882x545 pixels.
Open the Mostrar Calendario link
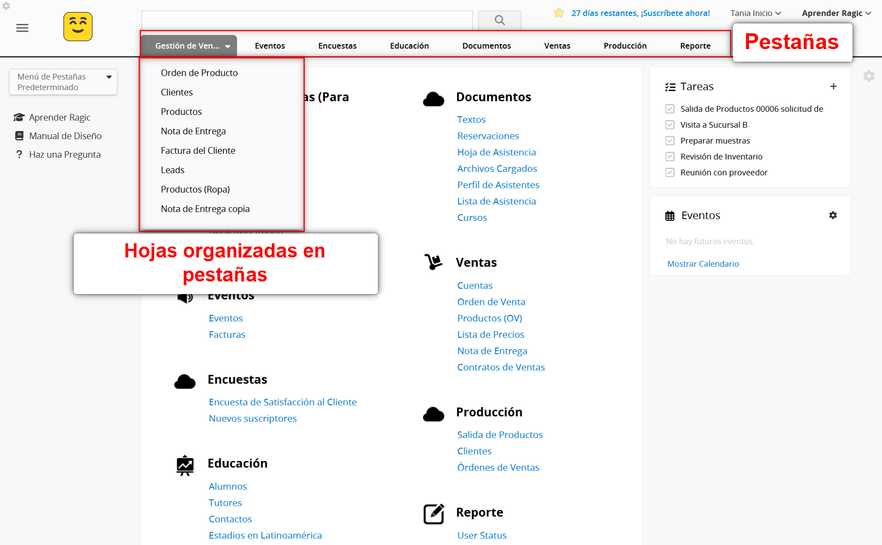pos(703,263)
